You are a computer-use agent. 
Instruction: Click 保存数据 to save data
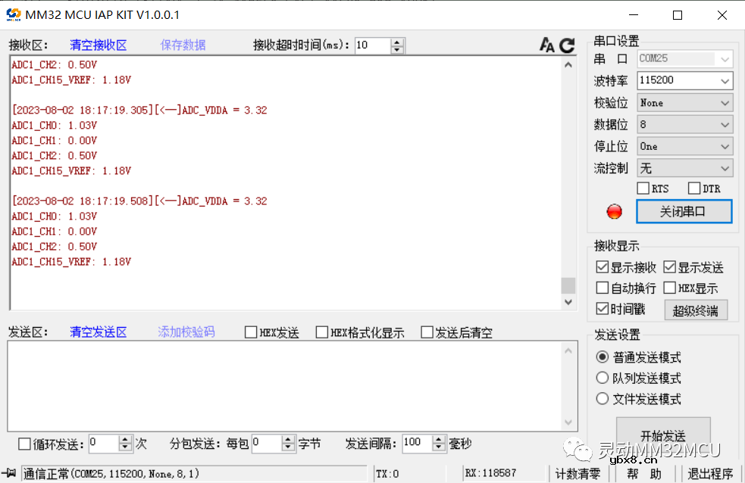tap(183, 45)
